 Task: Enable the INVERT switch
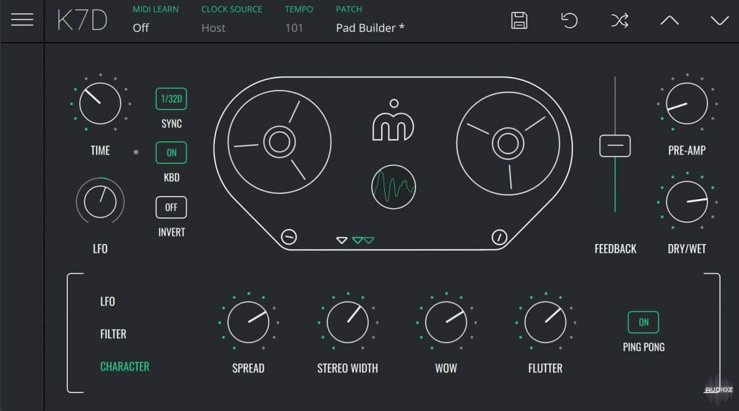click(x=171, y=207)
